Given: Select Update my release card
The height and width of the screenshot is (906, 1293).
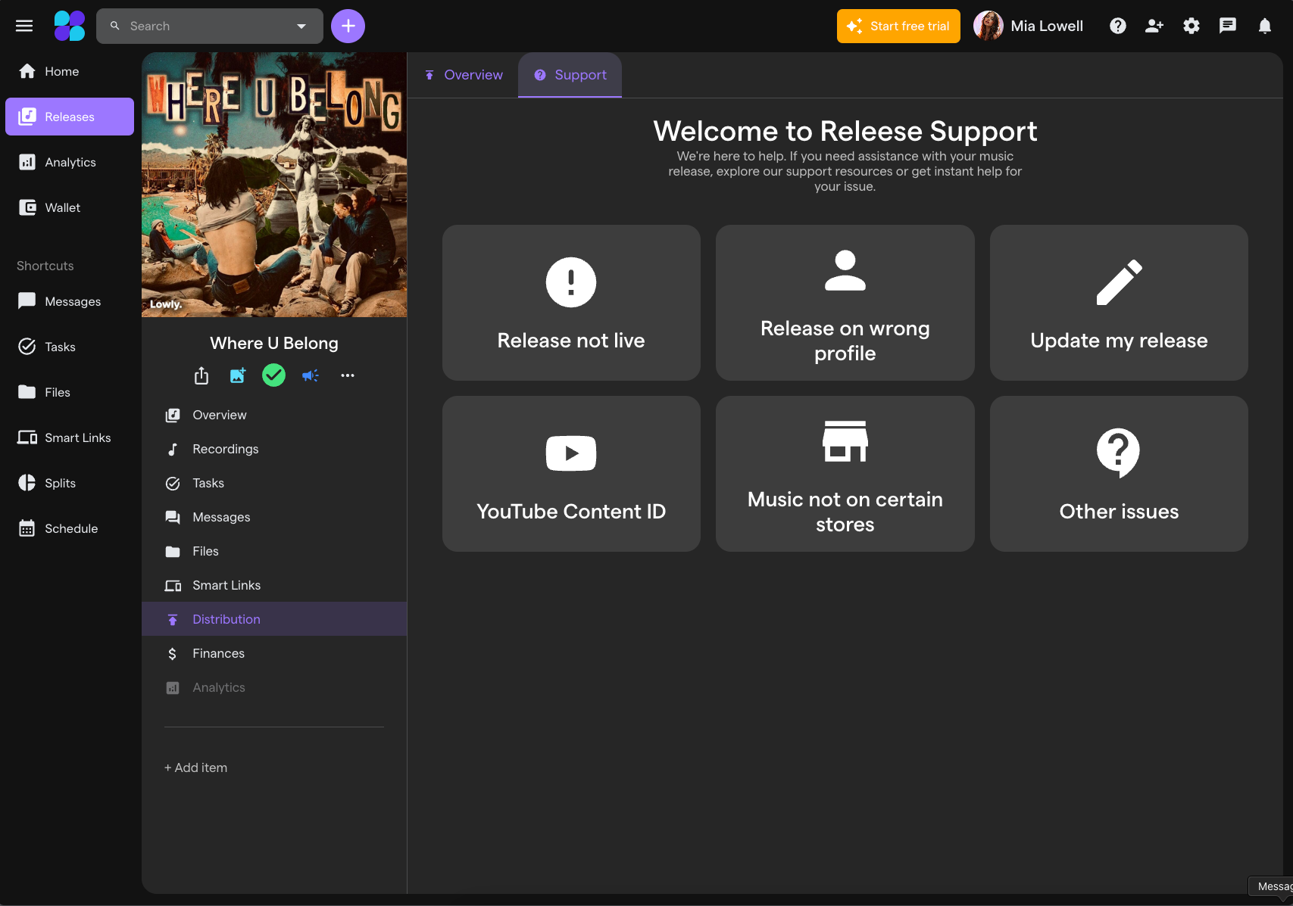Looking at the screenshot, I should pos(1119,303).
